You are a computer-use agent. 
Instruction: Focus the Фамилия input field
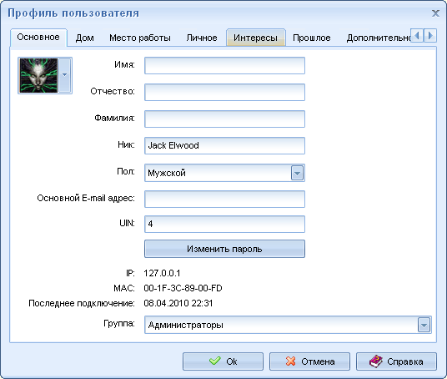(x=224, y=119)
